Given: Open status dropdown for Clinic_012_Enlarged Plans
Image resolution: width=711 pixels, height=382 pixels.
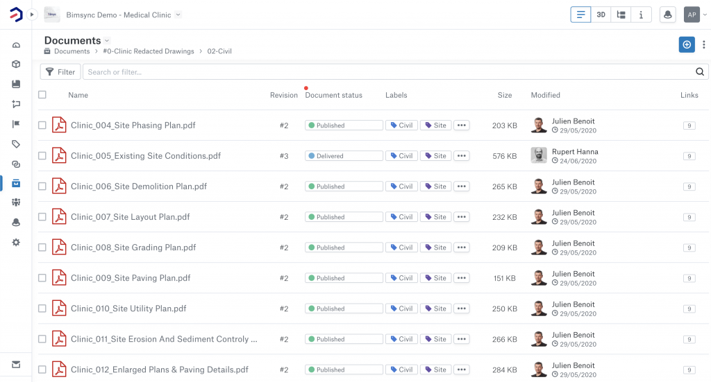Looking at the screenshot, I should [344, 370].
